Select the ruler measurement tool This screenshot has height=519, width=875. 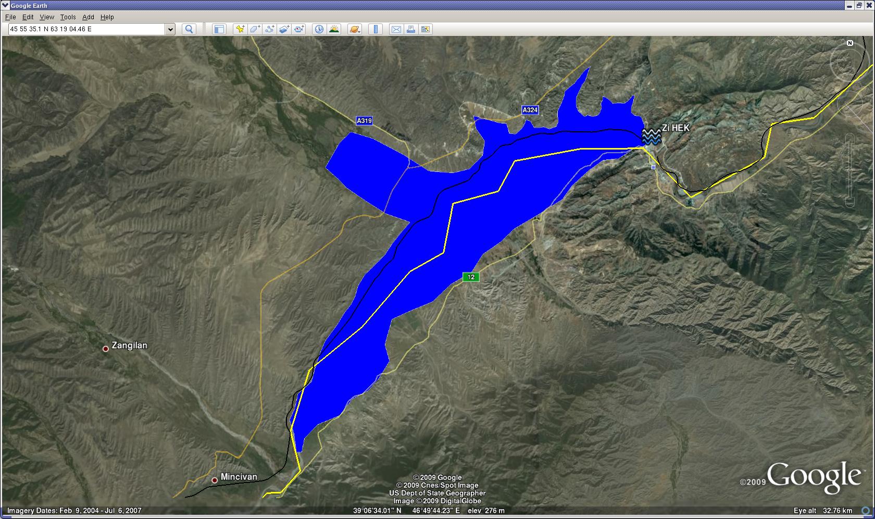(x=375, y=29)
